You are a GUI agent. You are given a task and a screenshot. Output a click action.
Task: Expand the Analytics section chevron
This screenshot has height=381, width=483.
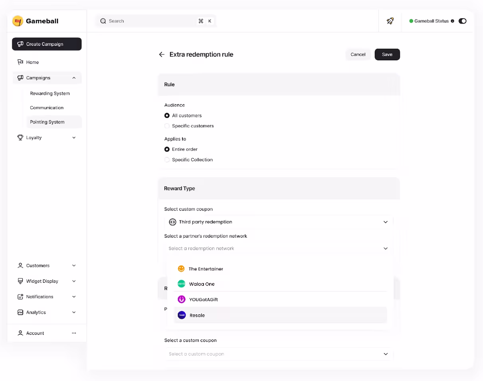point(74,312)
